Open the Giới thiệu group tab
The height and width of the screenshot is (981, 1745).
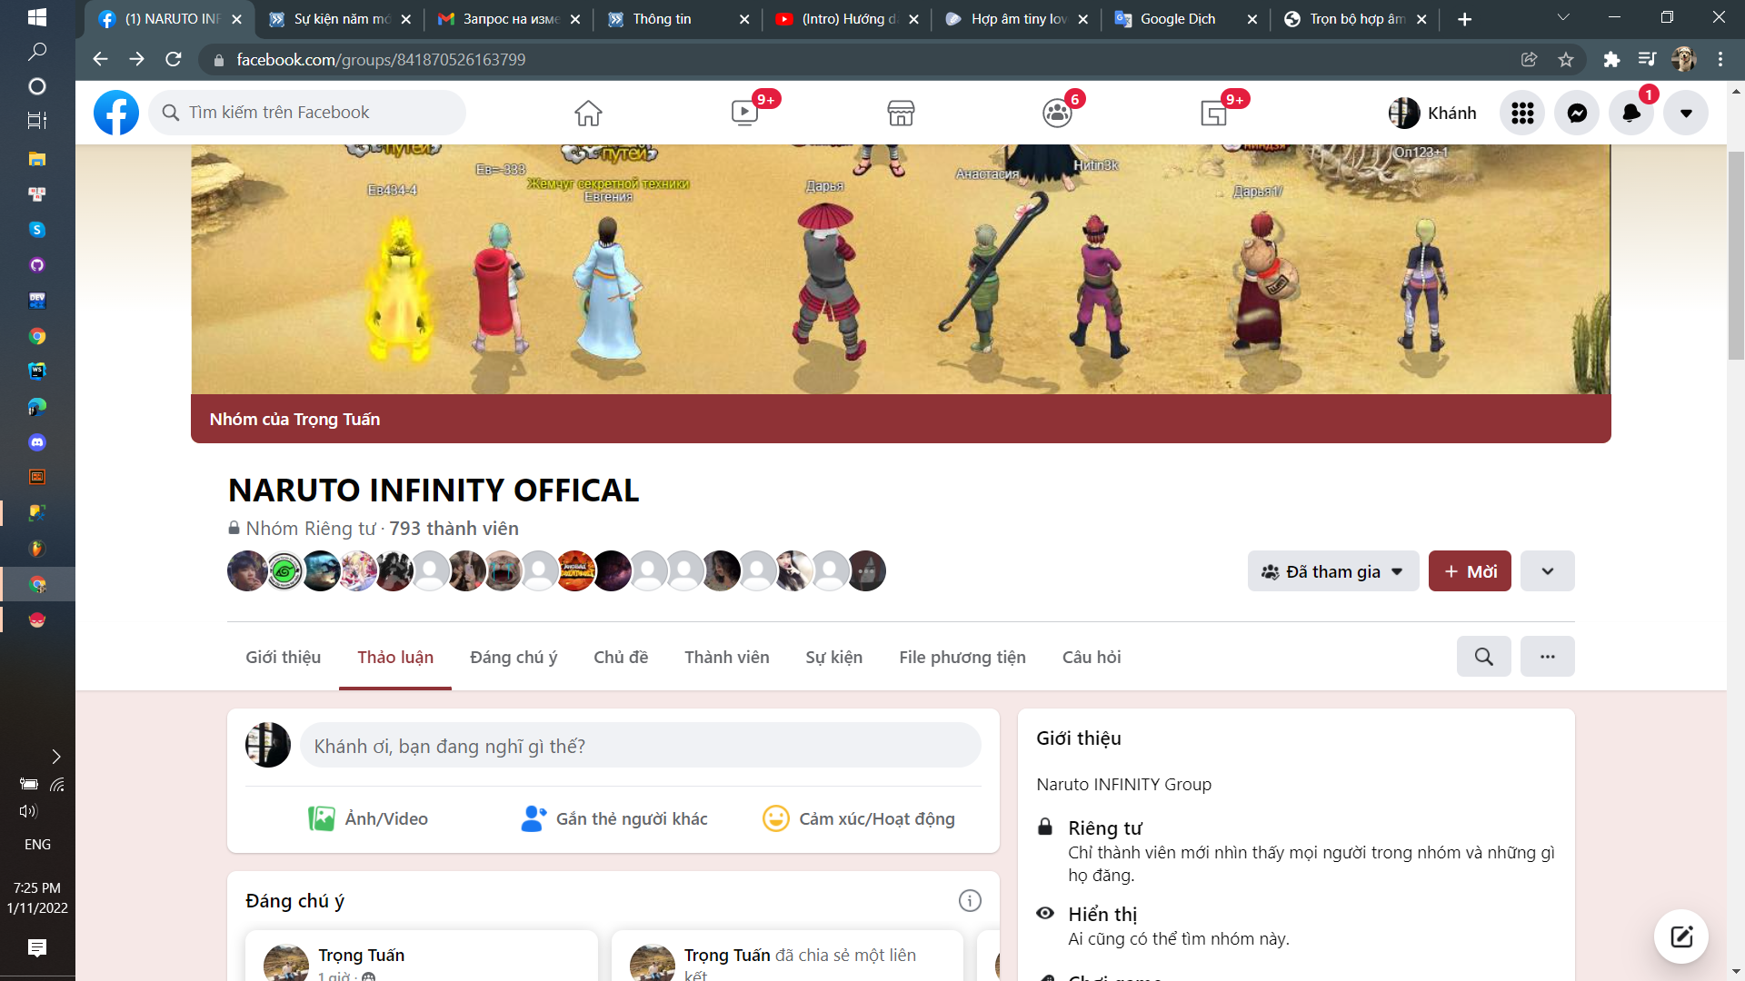click(x=283, y=657)
